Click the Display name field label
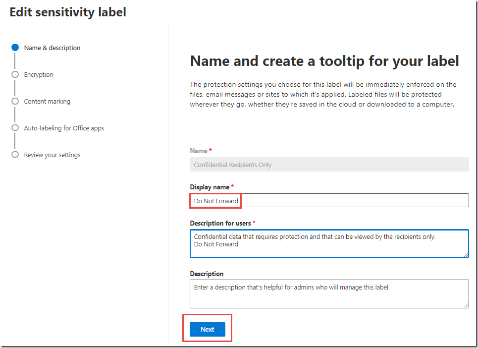 (x=210, y=187)
